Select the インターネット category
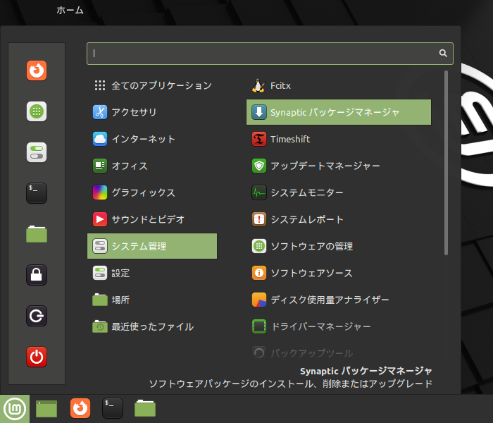 coord(152,139)
